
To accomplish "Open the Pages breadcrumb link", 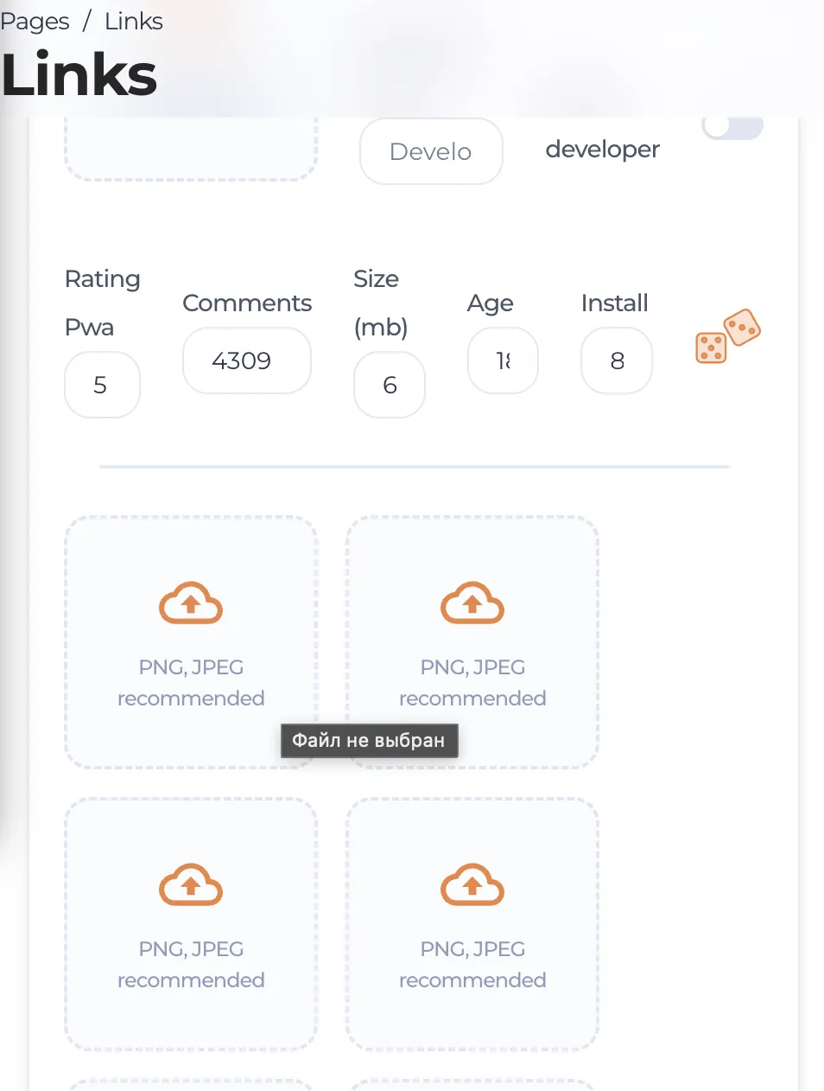I will pos(35,22).
